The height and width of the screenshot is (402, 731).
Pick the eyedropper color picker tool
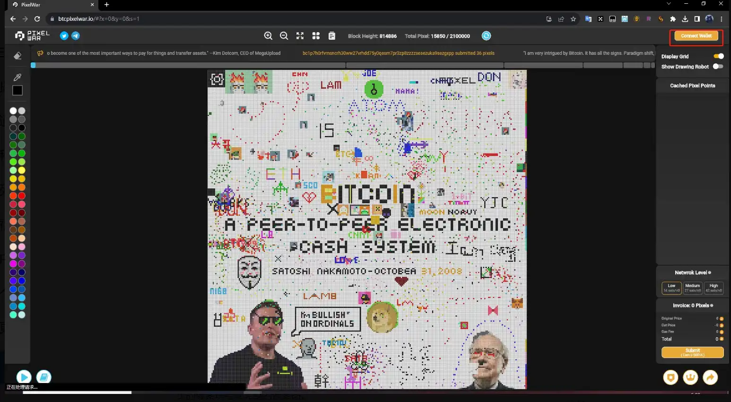pyautogui.click(x=17, y=77)
